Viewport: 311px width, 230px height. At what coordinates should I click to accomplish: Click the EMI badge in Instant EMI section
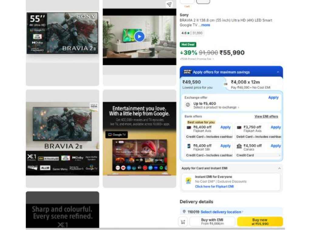point(188,181)
